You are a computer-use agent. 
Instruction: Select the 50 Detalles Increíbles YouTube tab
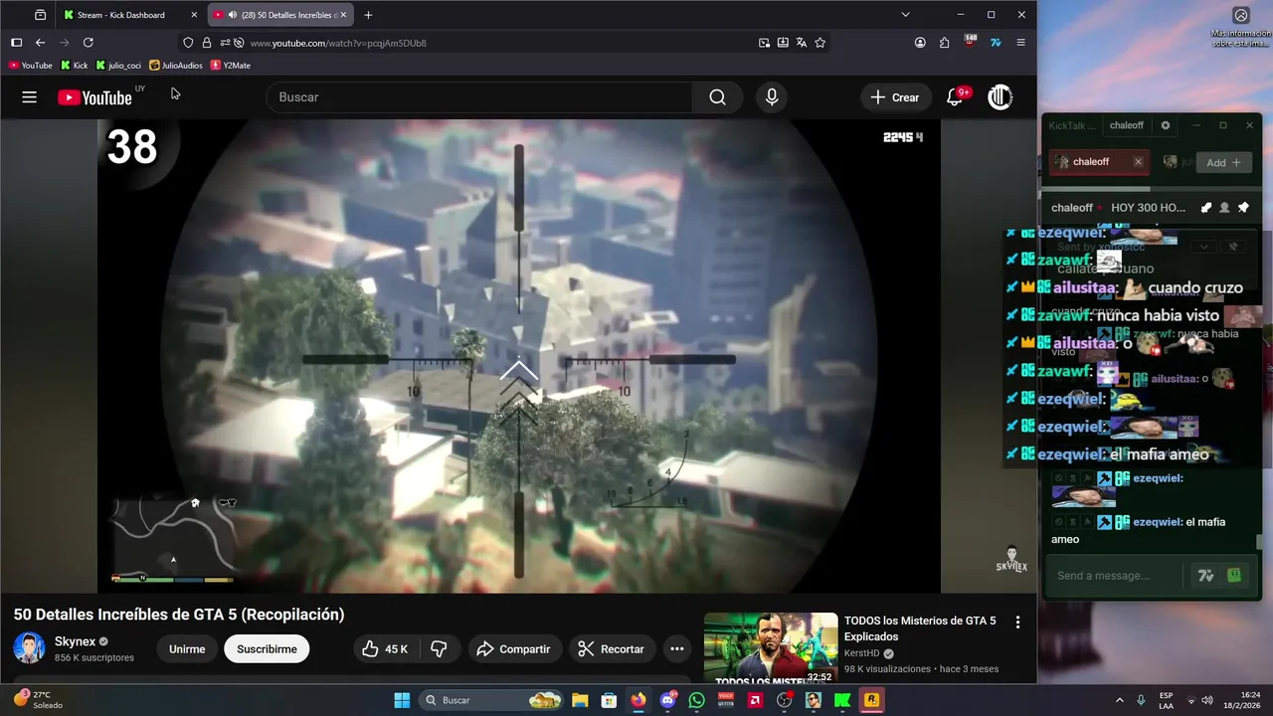click(280, 15)
